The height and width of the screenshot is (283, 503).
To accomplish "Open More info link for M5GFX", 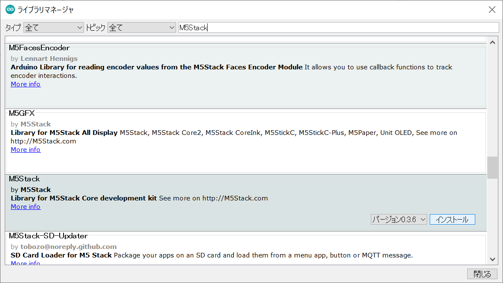I will [x=26, y=150].
